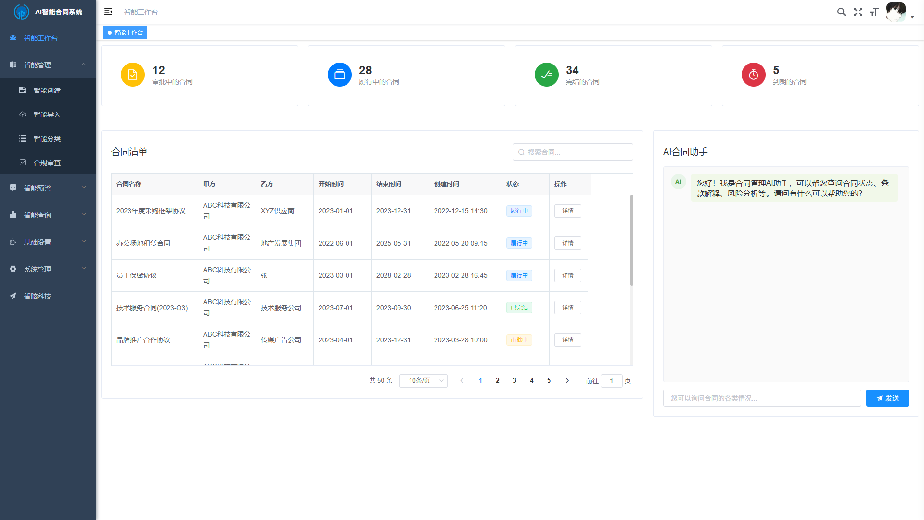Click the red expired contracts timer icon
Screen dimensions: 924x520
click(x=754, y=75)
